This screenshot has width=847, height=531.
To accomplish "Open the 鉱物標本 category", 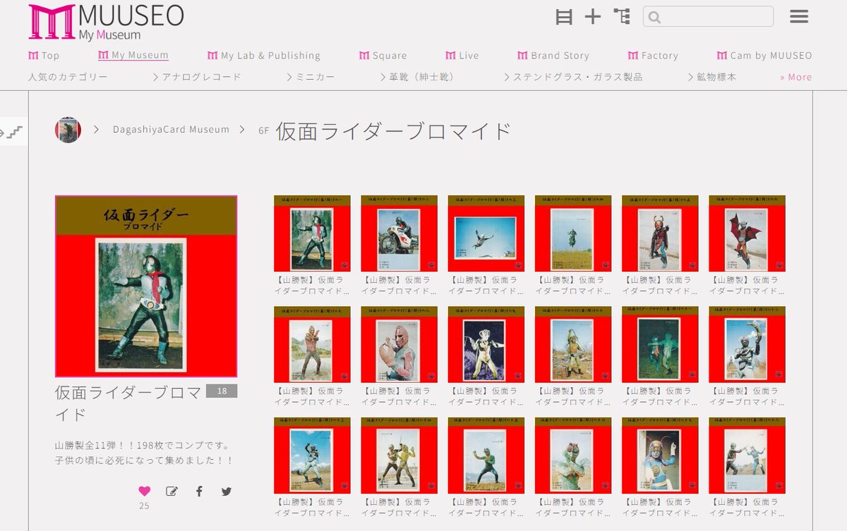I will click(712, 77).
